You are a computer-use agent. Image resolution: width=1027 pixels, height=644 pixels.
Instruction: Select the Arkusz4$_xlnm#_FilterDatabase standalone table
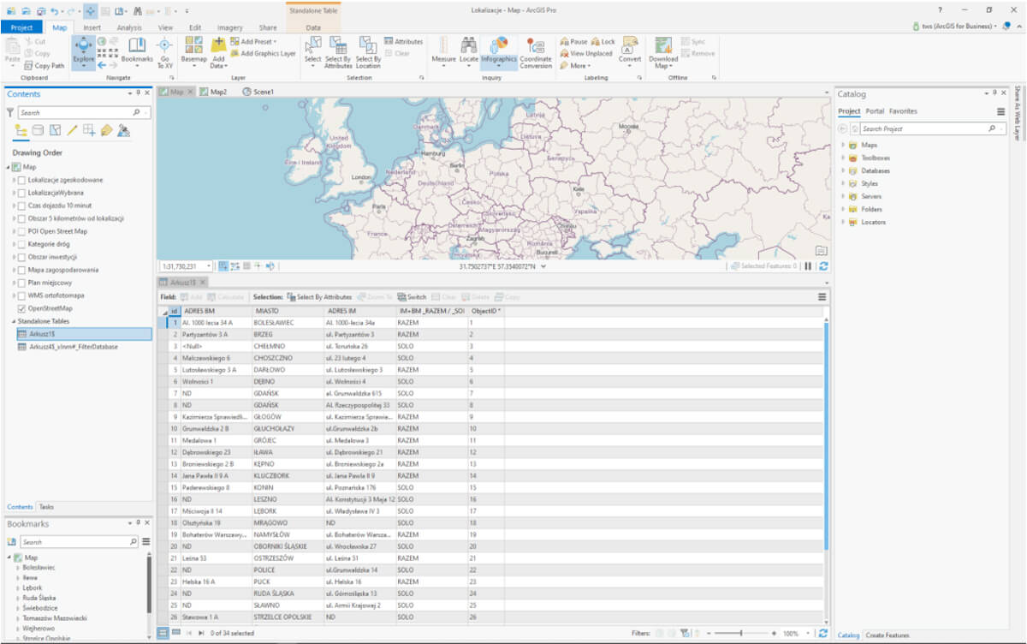pyautogui.click(x=74, y=347)
